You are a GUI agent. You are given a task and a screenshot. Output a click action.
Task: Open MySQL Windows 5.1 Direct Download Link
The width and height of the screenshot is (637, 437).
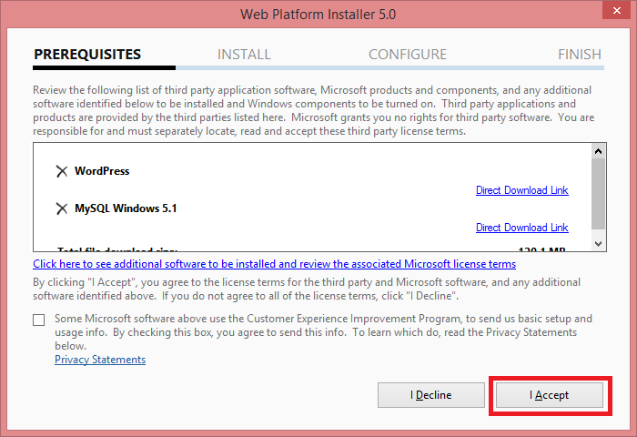point(522,228)
